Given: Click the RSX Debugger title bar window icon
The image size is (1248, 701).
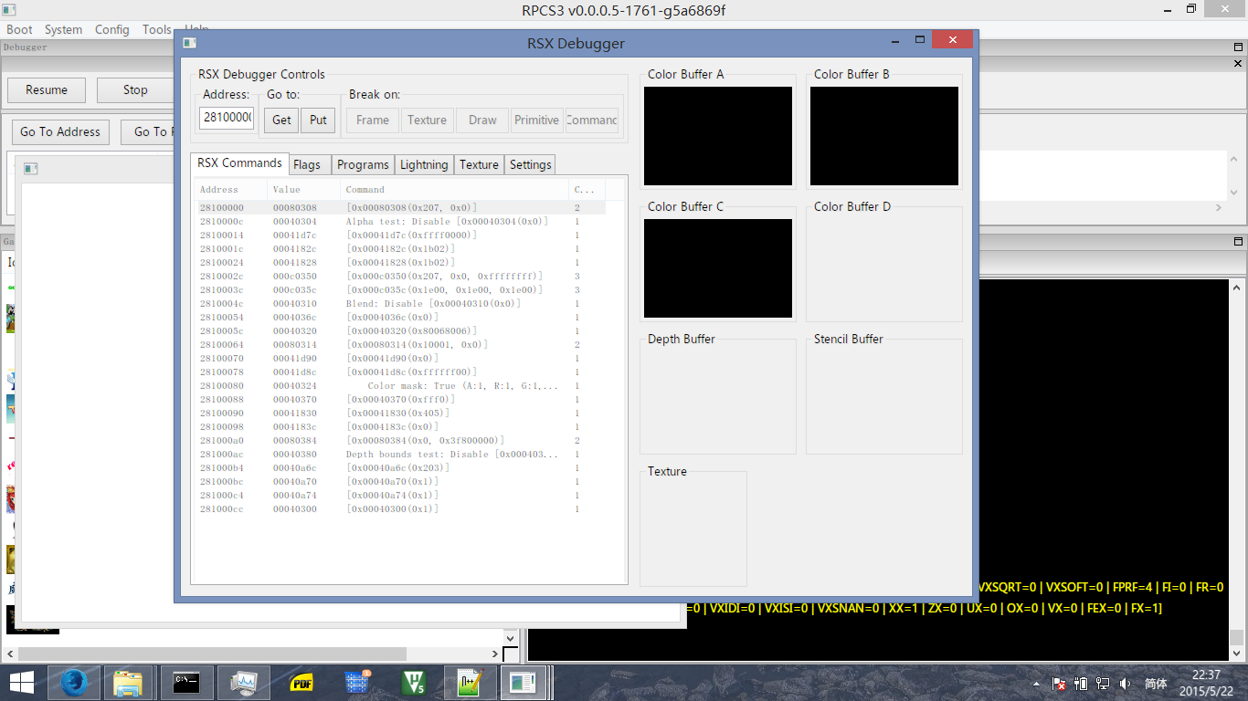Looking at the screenshot, I should (189, 43).
